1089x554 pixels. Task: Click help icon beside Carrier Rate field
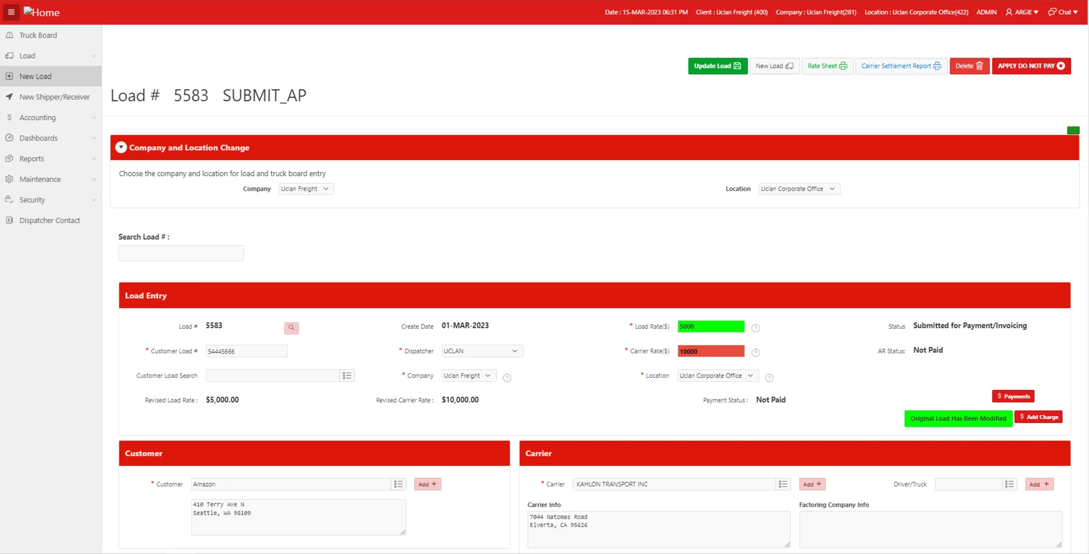755,353
